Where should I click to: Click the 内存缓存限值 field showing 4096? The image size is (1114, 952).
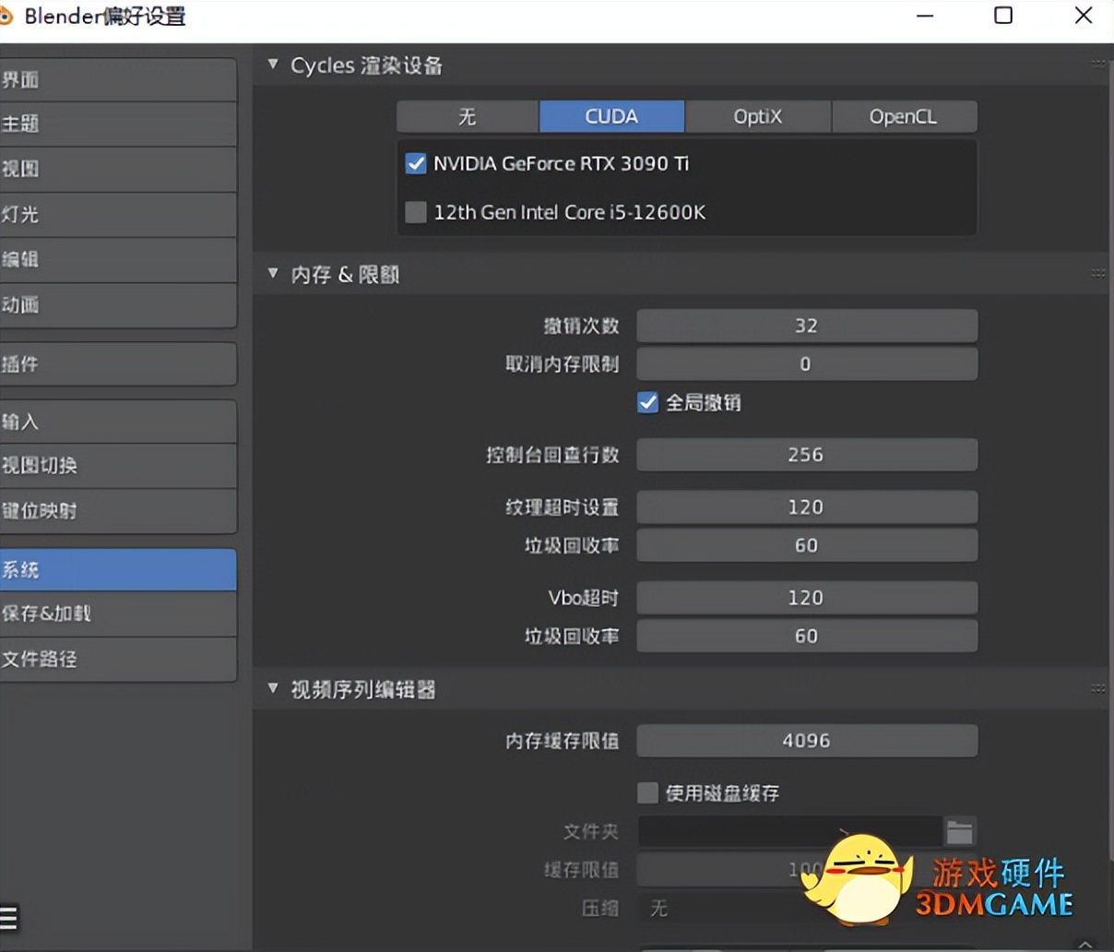point(807,741)
